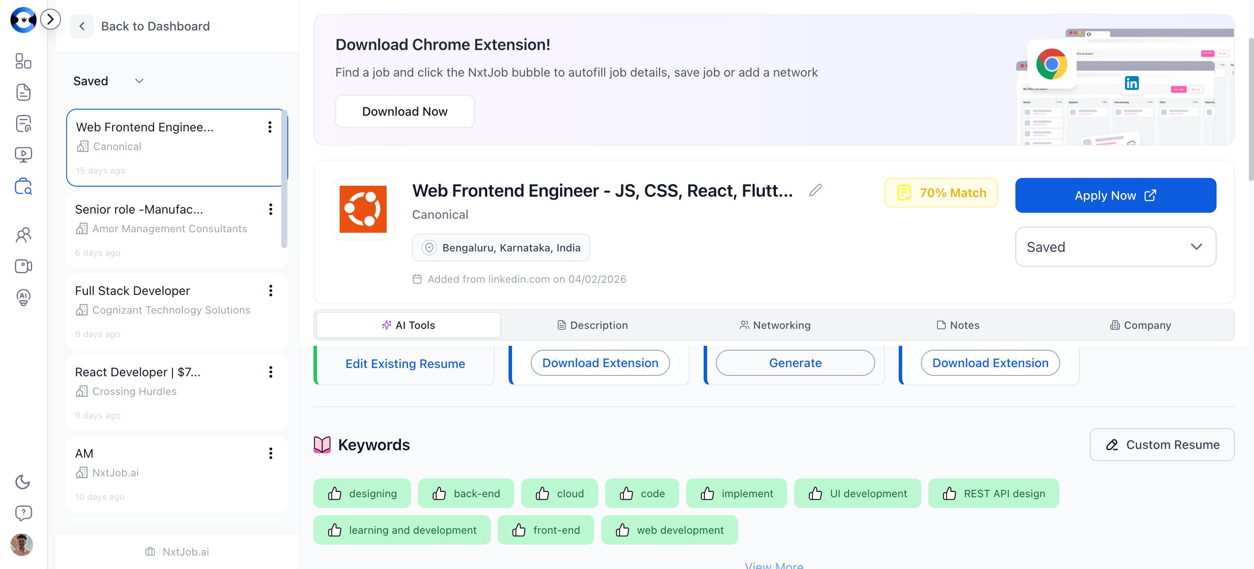Click the Canonical company logo

point(363,209)
